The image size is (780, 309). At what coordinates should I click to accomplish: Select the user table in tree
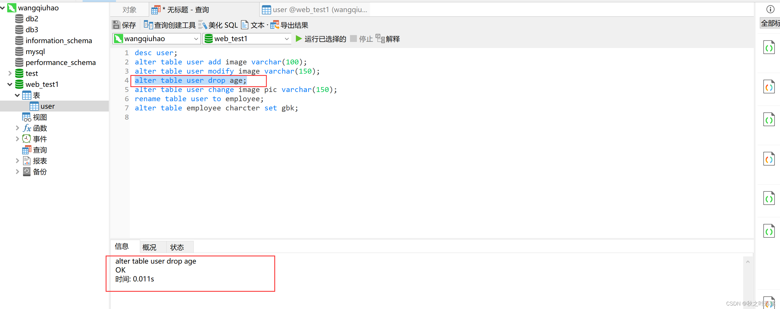(x=42, y=106)
